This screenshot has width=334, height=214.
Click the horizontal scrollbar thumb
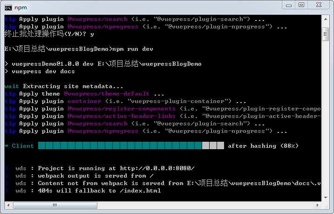coord(55,205)
